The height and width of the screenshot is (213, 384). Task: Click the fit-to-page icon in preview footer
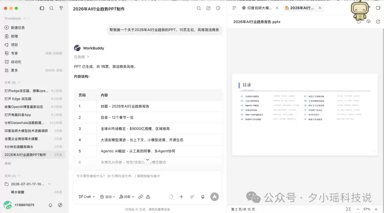click(x=348, y=209)
